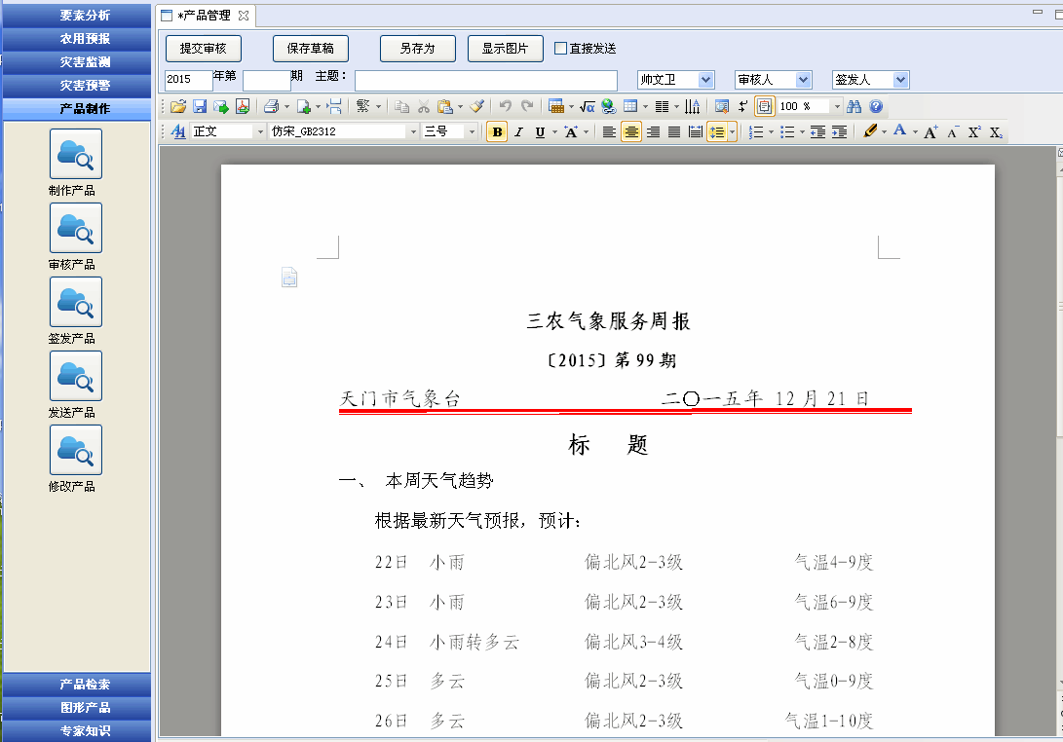1063x742 pixels.
Task: Click the open folder toolbar icon
Action: (178, 106)
